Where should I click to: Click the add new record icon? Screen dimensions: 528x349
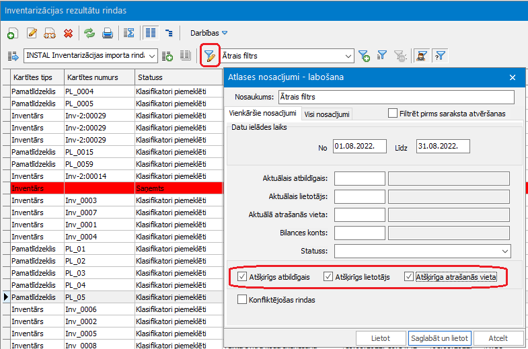click(12, 32)
